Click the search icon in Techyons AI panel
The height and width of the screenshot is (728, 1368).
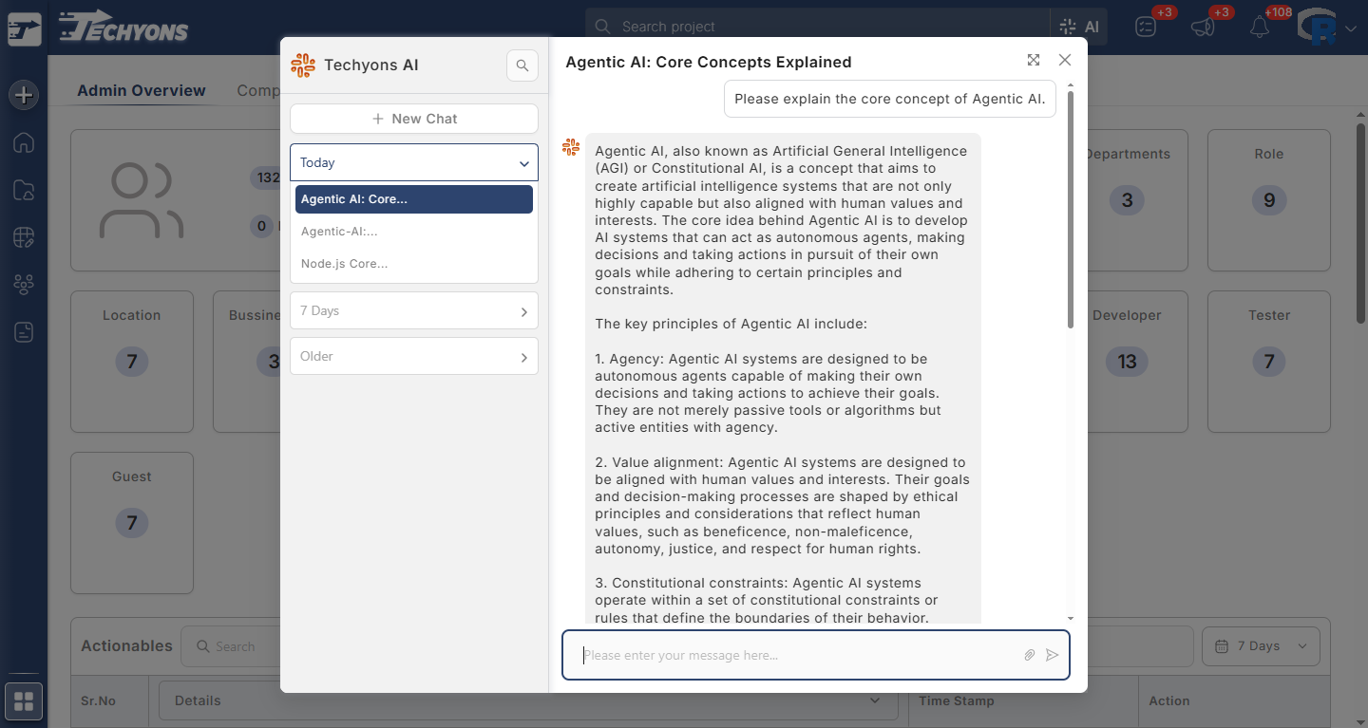522,65
